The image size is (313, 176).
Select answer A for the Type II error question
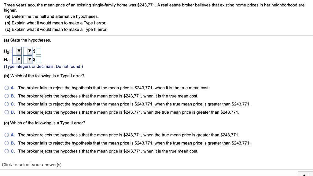pyautogui.click(x=7, y=135)
